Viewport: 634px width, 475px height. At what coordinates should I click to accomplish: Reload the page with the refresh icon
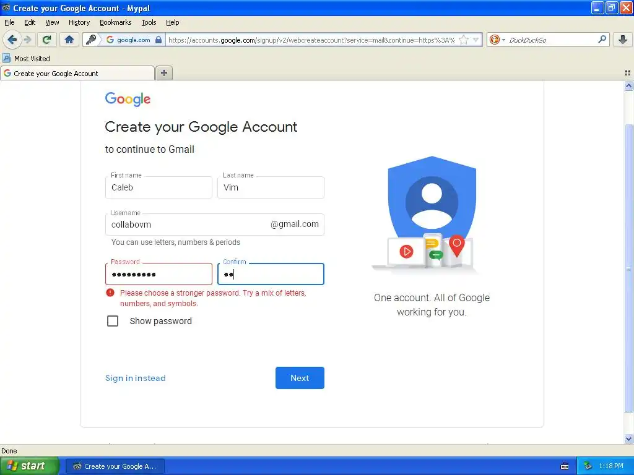pyautogui.click(x=47, y=40)
